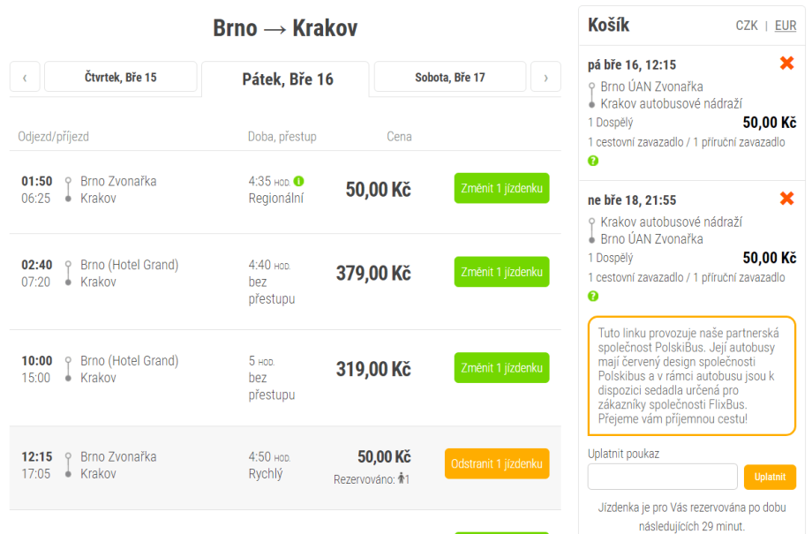
Task: Switch currency to EUR
Action: pos(786,26)
